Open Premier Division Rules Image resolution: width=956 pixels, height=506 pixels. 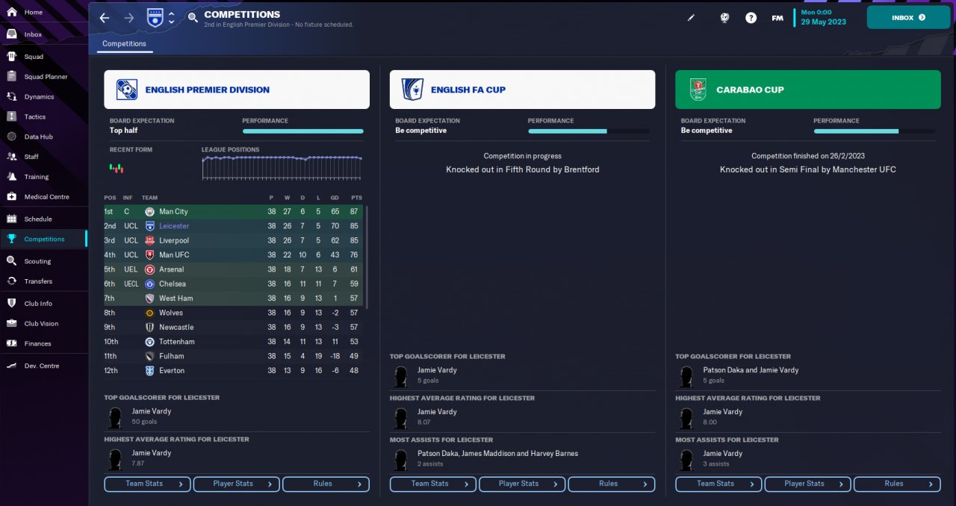pyautogui.click(x=326, y=484)
